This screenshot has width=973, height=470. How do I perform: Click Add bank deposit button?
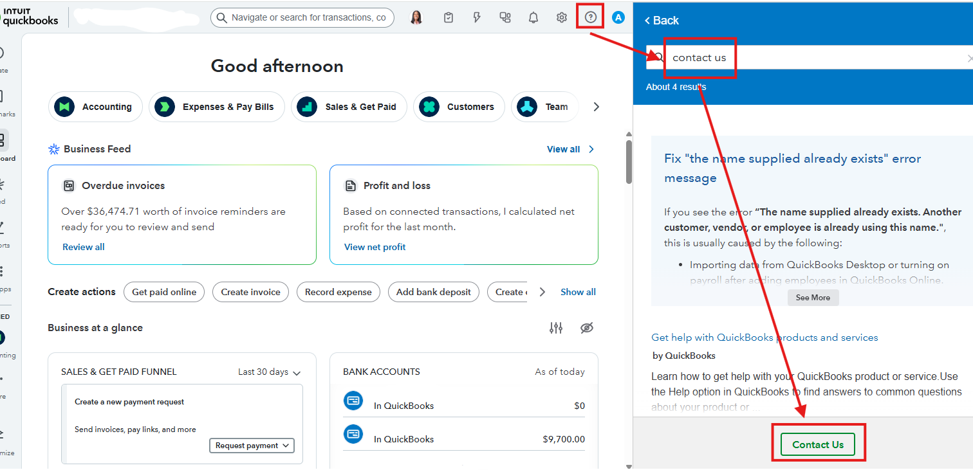point(434,292)
